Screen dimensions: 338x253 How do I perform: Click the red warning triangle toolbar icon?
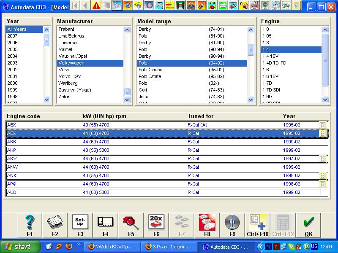pyautogui.click(x=96, y=5)
